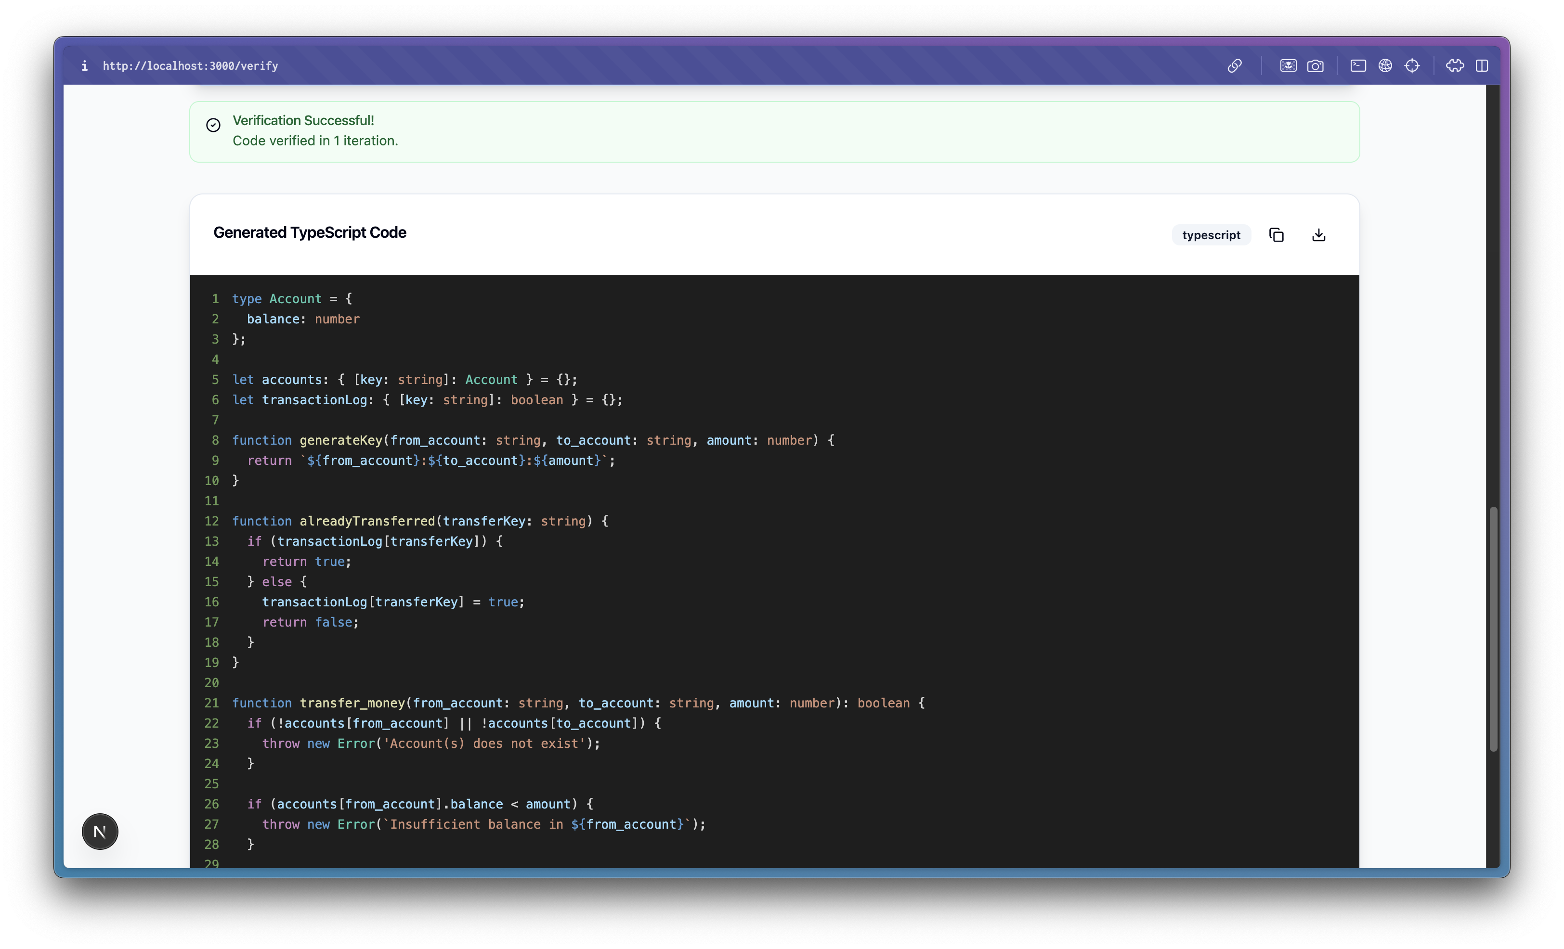The width and height of the screenshot is (1564, 949).
Task: Click the typescript language badge
Action: click(1211, 235)
